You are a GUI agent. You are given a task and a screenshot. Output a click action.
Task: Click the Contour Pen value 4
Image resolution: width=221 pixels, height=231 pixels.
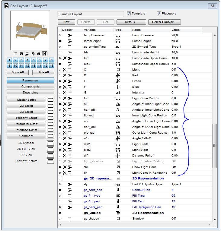click(x=172, y=190)
